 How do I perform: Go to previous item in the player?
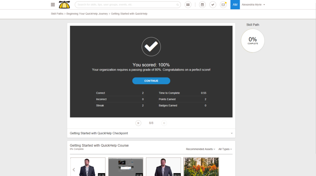(x=138, y=123)
